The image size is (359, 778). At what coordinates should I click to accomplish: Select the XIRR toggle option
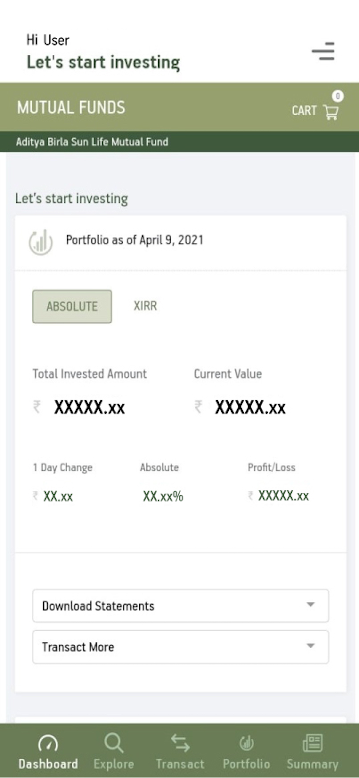[145, 306]
